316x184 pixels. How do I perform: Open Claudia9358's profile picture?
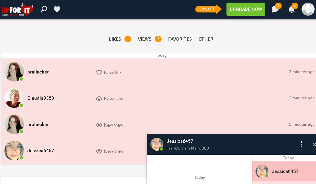point(14,98)
